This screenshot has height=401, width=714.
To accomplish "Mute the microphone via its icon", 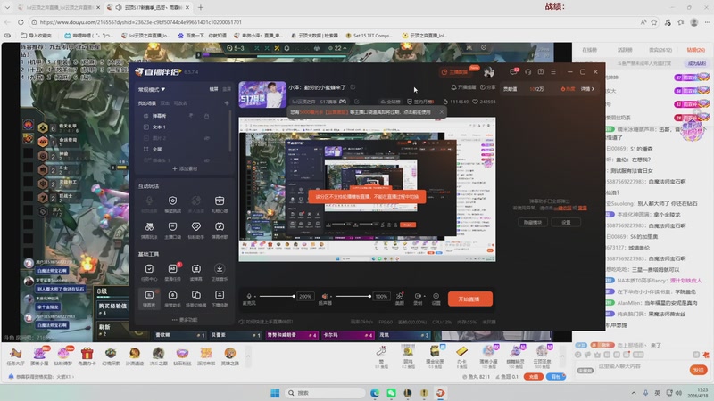I will point(249,296).
